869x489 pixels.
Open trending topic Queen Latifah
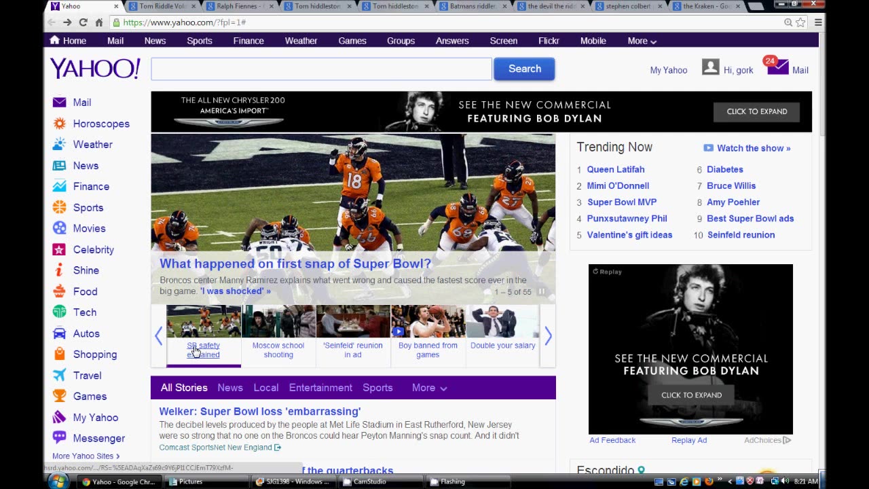click(x=616, y=169)
